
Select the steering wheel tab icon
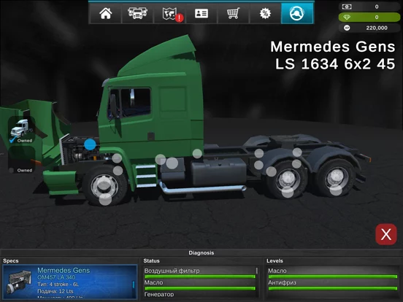pyautogui.click(x=297, y=13)
